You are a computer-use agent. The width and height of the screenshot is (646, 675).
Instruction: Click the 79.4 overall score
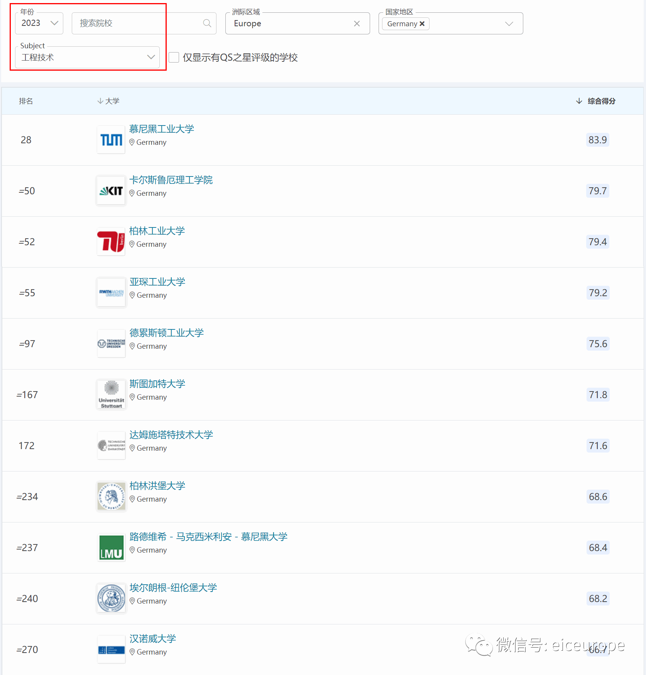(x=597, y=242)
